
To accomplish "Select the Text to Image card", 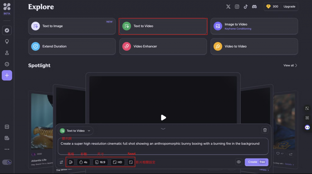I will click(x=72, y=26).
